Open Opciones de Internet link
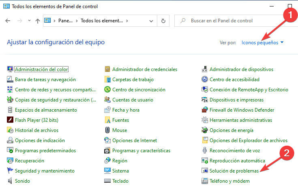 [135, 140]
